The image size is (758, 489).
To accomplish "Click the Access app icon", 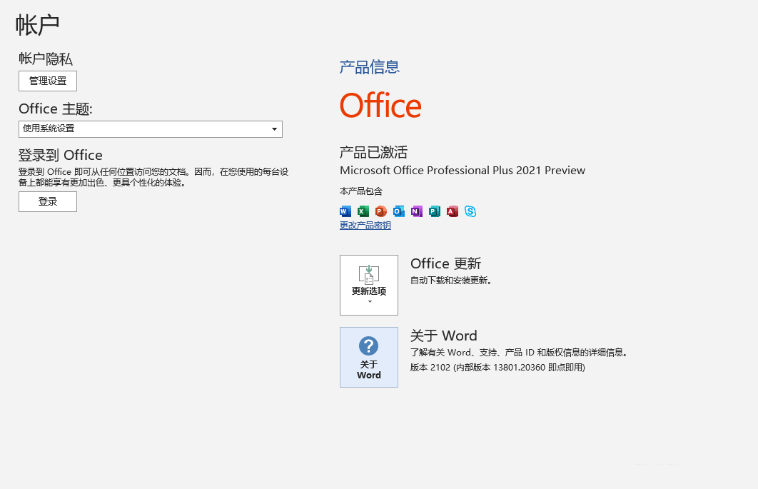I will tap(453, 211).
